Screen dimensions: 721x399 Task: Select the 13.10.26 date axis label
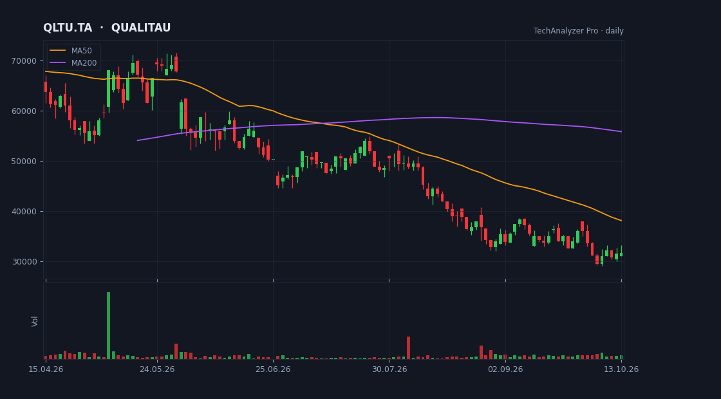(x=621, y=369)
